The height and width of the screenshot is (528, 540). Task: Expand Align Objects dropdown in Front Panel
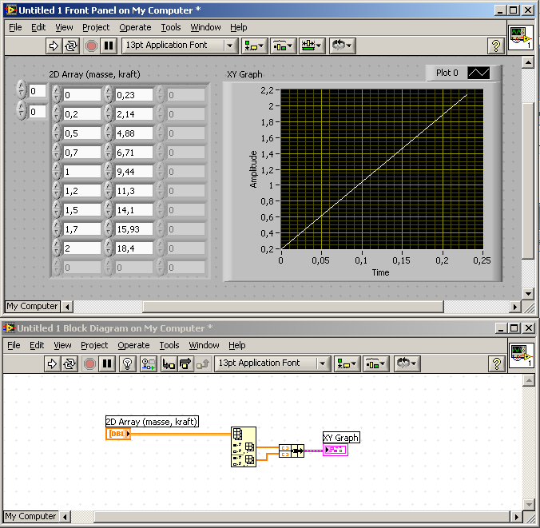click(255, 46)
